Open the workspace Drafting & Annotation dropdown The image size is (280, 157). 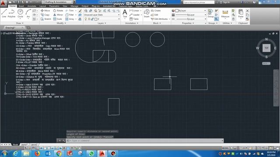click(58, 2)
